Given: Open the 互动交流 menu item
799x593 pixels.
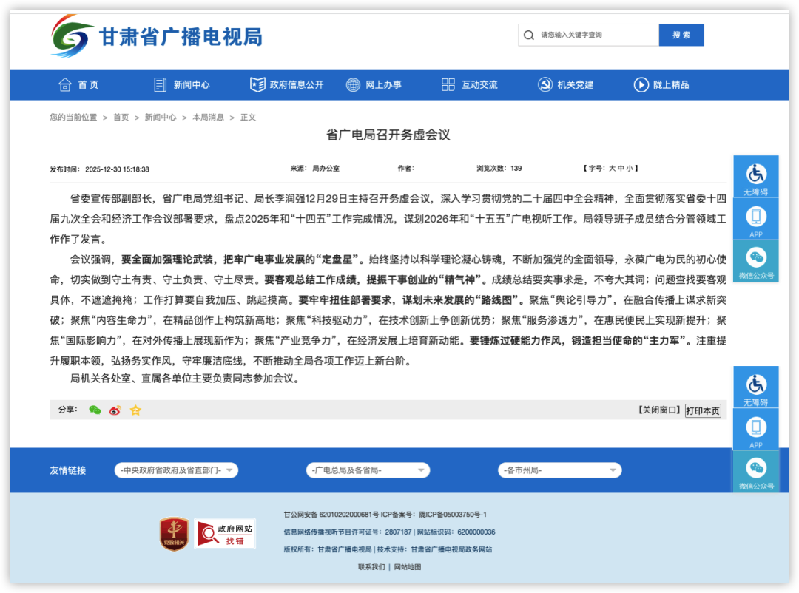Looking at the screenshot, I should [472, 84].
